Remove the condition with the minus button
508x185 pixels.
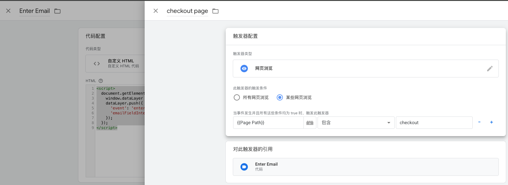pos(479,122)
